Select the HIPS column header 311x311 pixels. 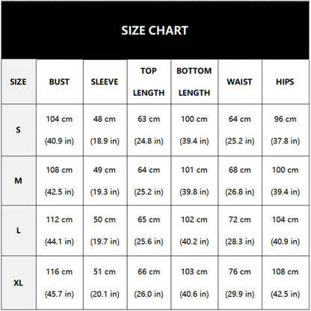click(x=286, y=81)
